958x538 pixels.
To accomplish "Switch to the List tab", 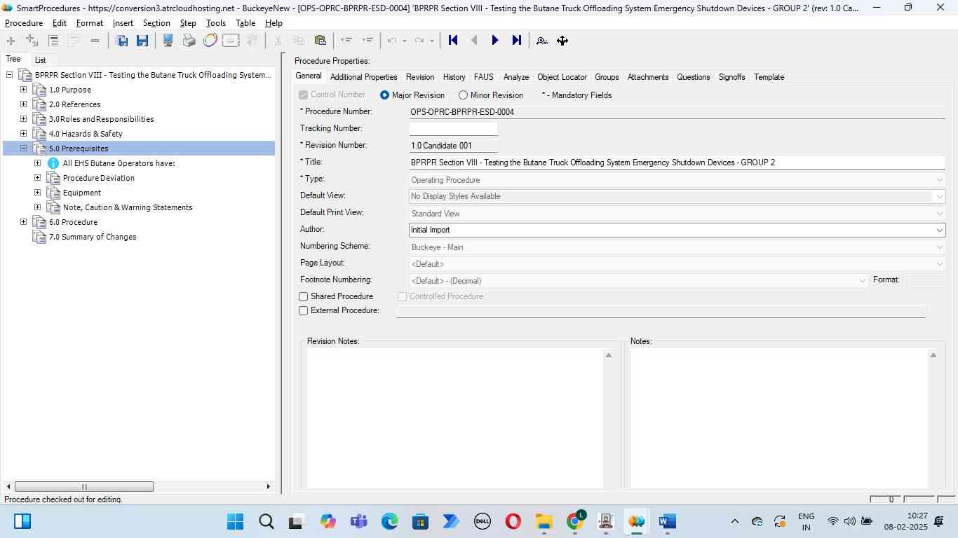I will pos(41,60).
